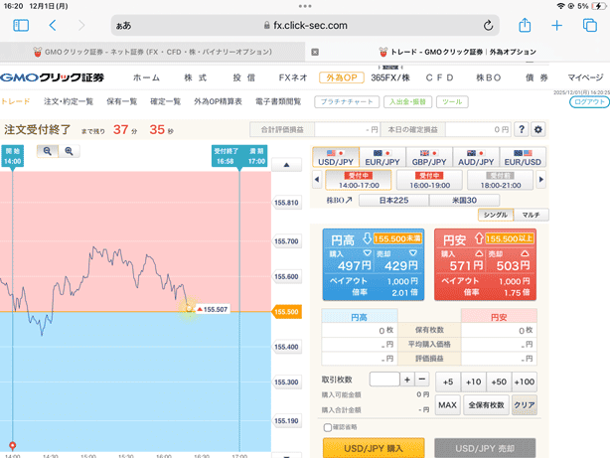Open the 株BO external link
This screenshot has height=458, width=610.
click(x=339, y=201)
